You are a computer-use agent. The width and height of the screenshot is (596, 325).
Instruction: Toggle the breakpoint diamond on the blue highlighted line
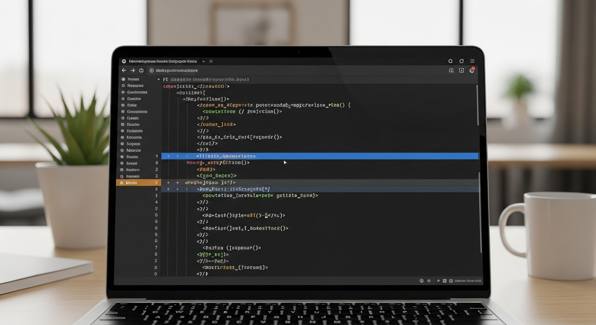coord(168,156)
